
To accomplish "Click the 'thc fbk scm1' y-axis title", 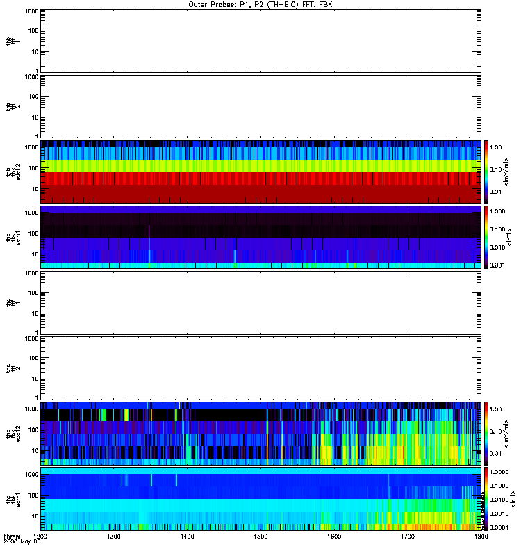I will pos(13,498).
